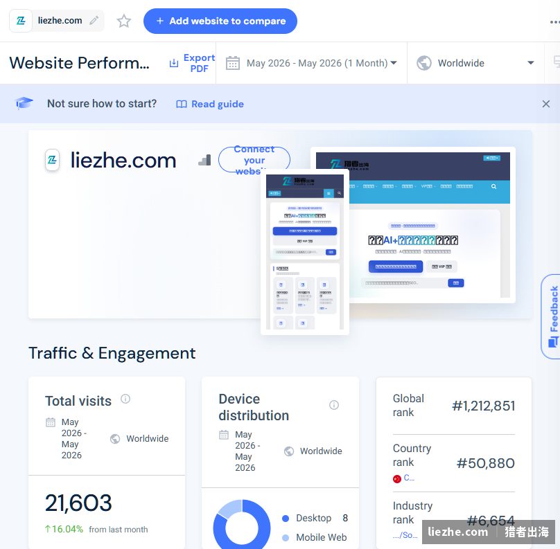Click Connect your website button

(x=254, y=160)
